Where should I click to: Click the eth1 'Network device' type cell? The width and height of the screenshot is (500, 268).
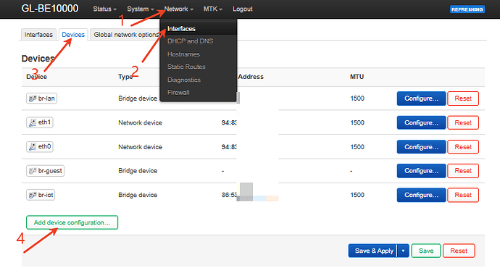140,122
